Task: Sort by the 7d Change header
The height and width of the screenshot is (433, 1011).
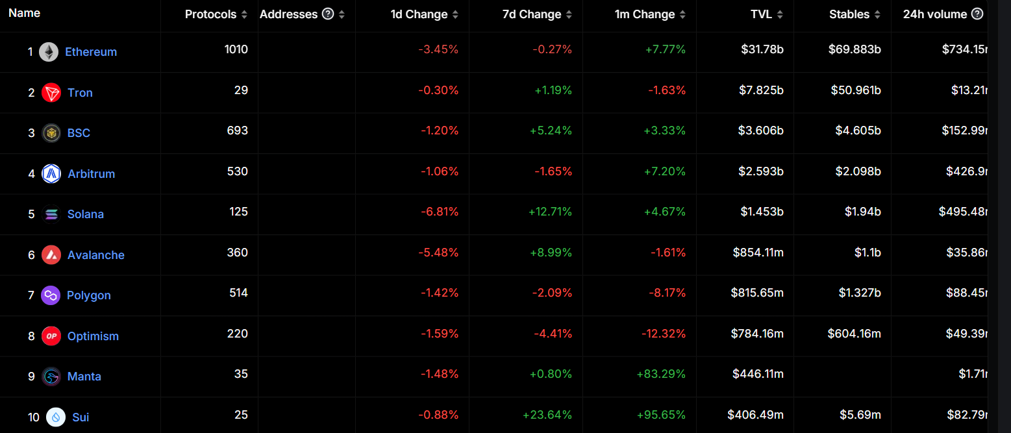Action: coord(531,14)
